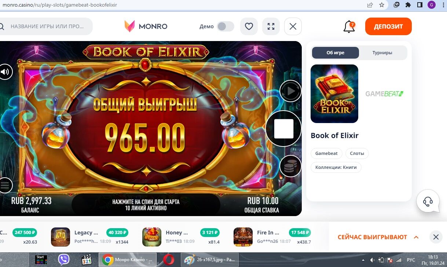Mute the game sound speaker icon
Screen dimensions: 447x267
(5, 71)
